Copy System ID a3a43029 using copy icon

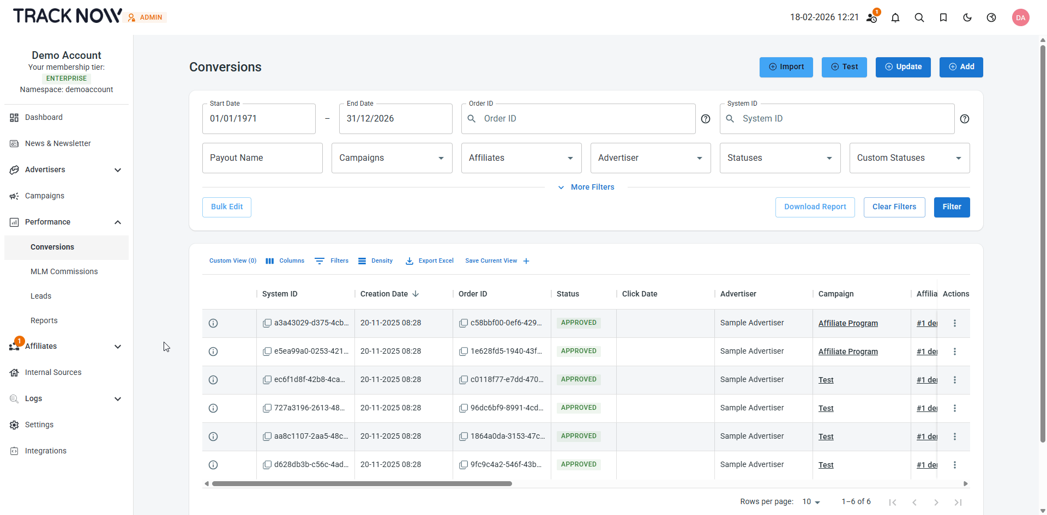[x=267, y=323]
